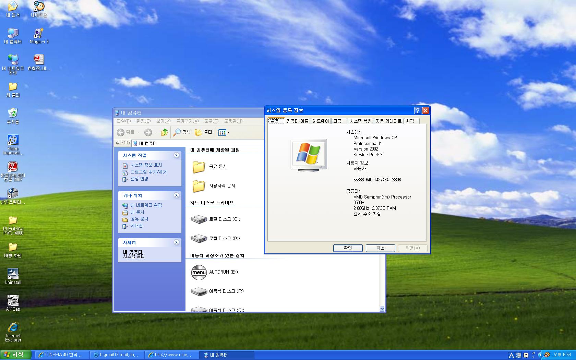Click the 검색 search toolbar button
The image size is (576, 360).
182,132
